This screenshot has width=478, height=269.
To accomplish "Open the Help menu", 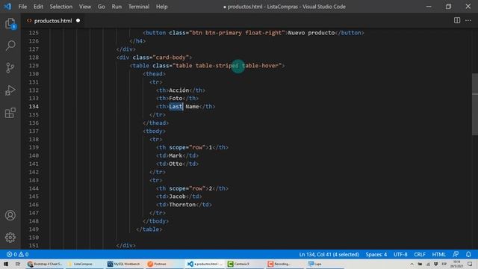I will coord(162,7).
